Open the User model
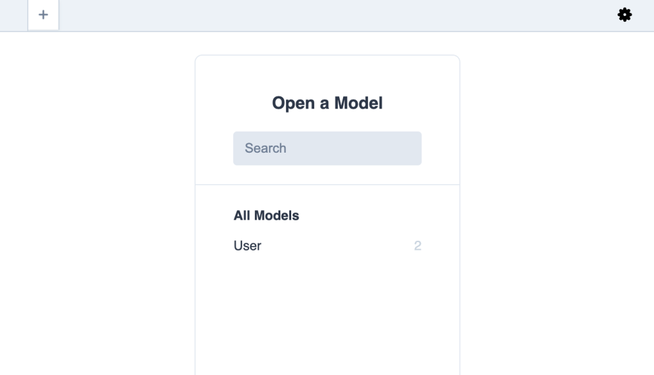This screenshot has width=654, height=375. (x=248, y=246)
